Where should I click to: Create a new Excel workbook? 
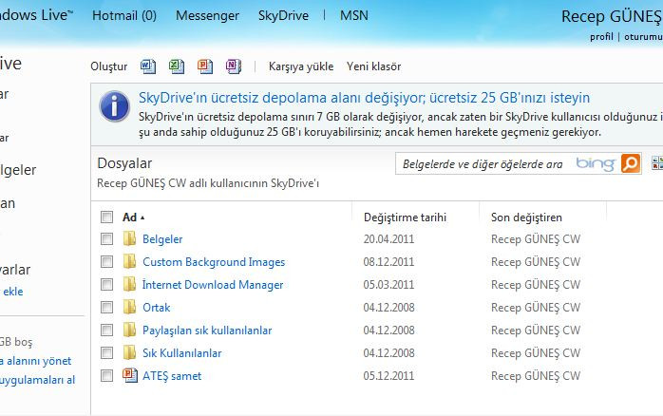pyautogui.click(x=177, y=66)
